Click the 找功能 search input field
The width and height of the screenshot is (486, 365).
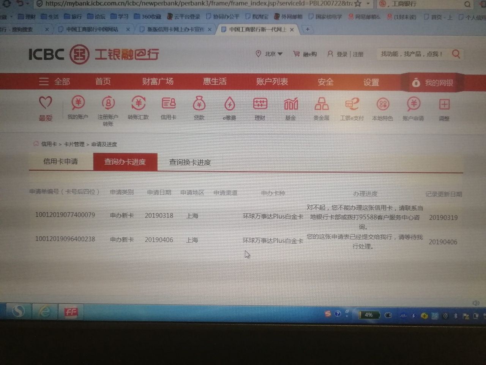pyautogui.click(x=412, y=54)
